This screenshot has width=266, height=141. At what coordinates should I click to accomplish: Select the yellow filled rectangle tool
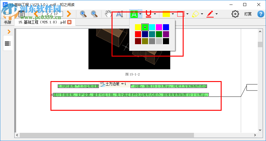pos(166,14)
